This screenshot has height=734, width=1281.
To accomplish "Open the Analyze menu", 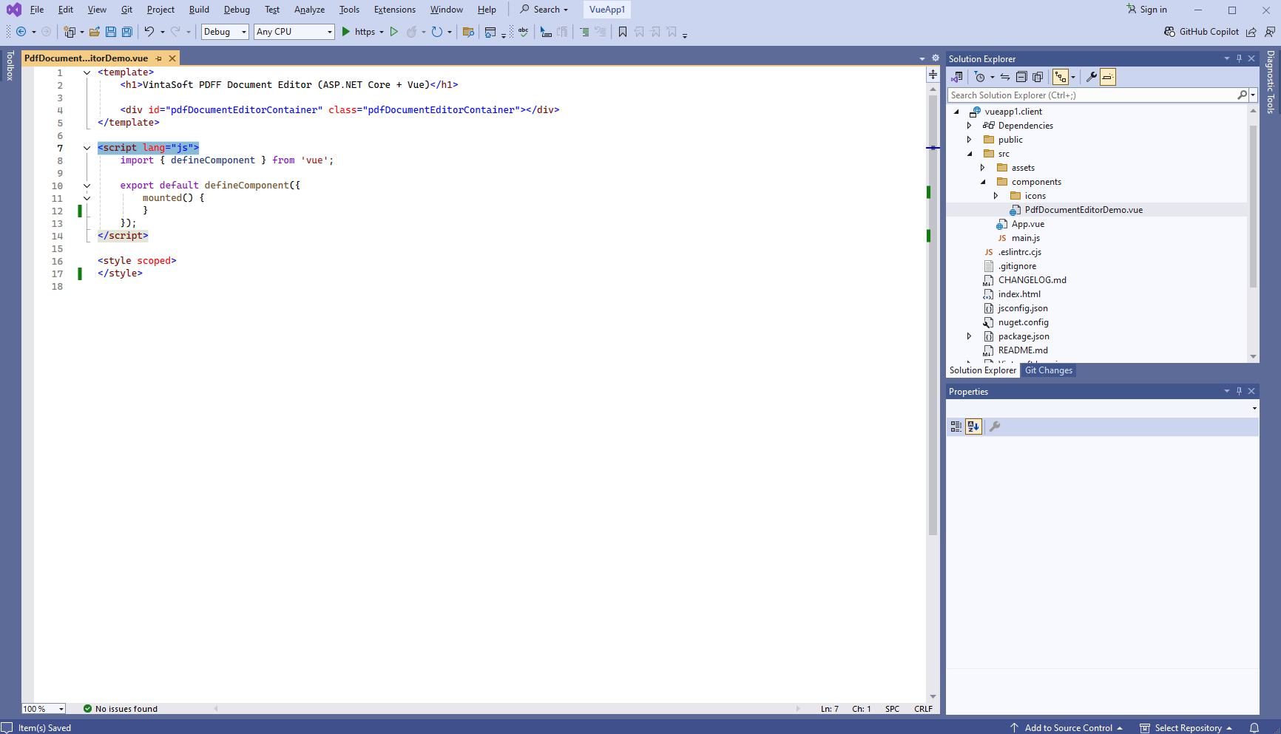I will pos(309,10).
